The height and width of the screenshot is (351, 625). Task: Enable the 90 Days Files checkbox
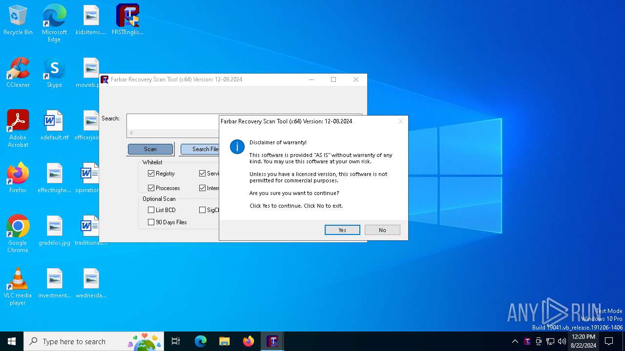point(151,222)
